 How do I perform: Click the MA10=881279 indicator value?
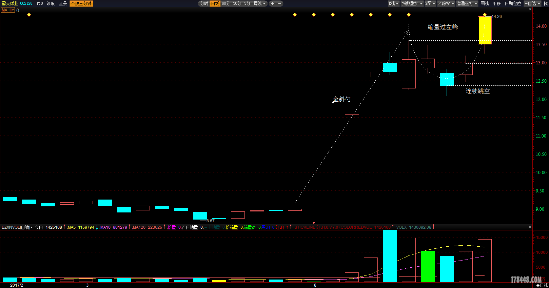114,227
